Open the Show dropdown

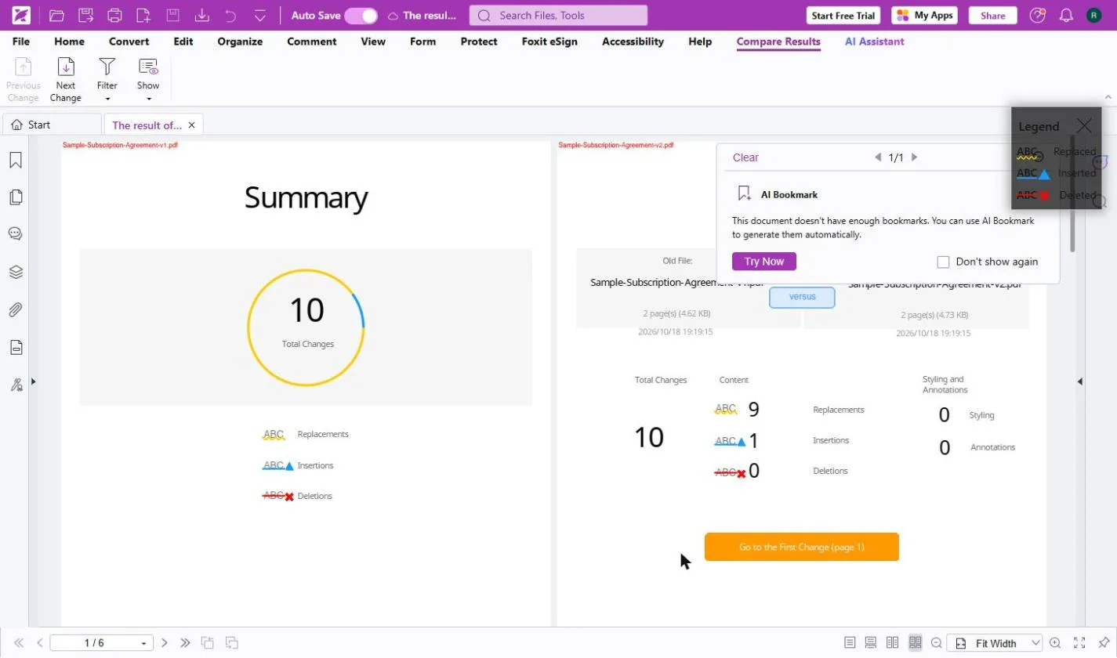(x=148, y=80)
